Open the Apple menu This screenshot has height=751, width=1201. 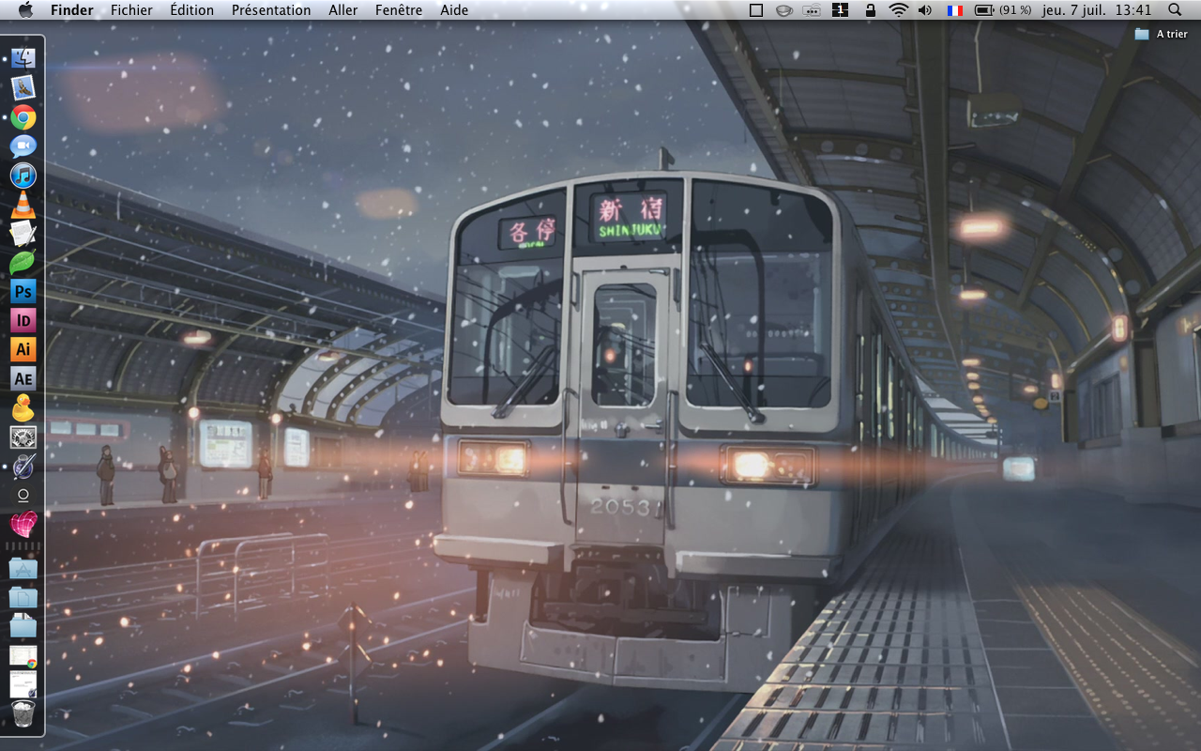[25, 10]
